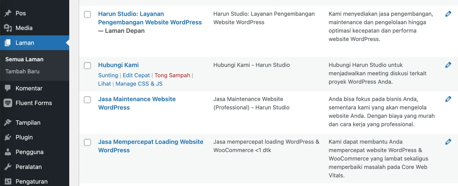Click pencil icon on Harun Studio homepage row
The width and height of the screenshot is (458, 186).
click(448, 14)
